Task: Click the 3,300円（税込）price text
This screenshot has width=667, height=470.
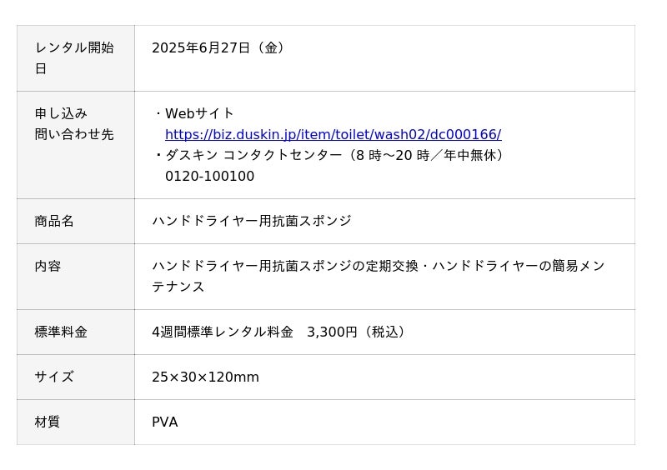Action: pos(358,332)
